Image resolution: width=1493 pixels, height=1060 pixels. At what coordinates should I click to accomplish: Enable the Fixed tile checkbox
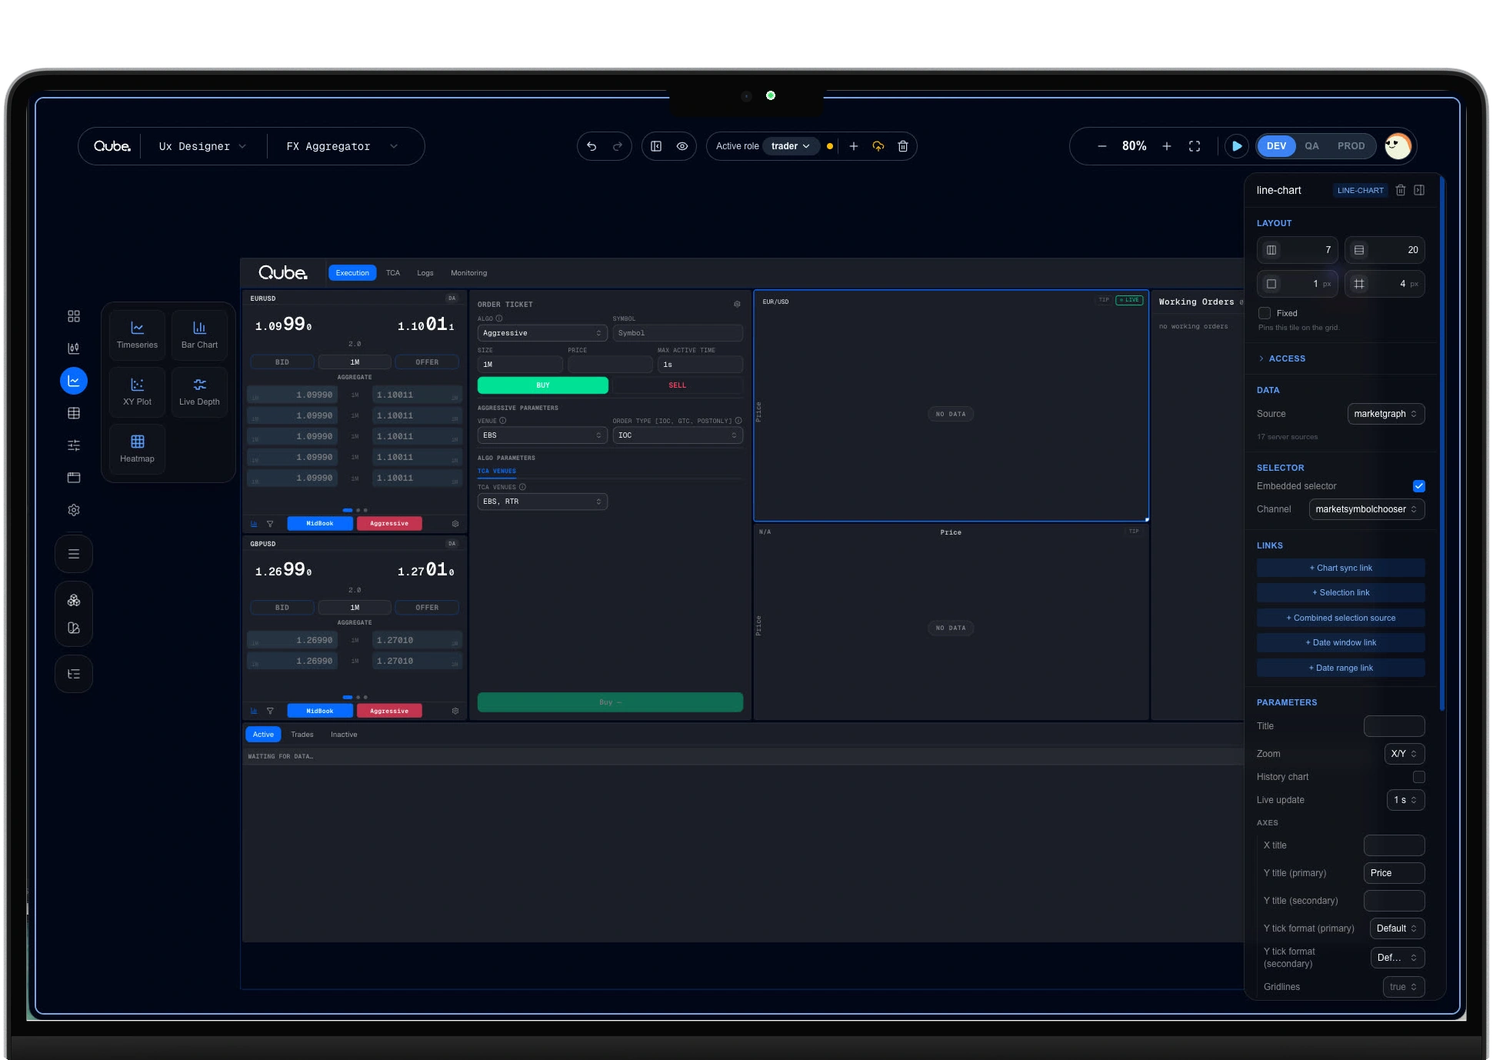coord(1265,313)
